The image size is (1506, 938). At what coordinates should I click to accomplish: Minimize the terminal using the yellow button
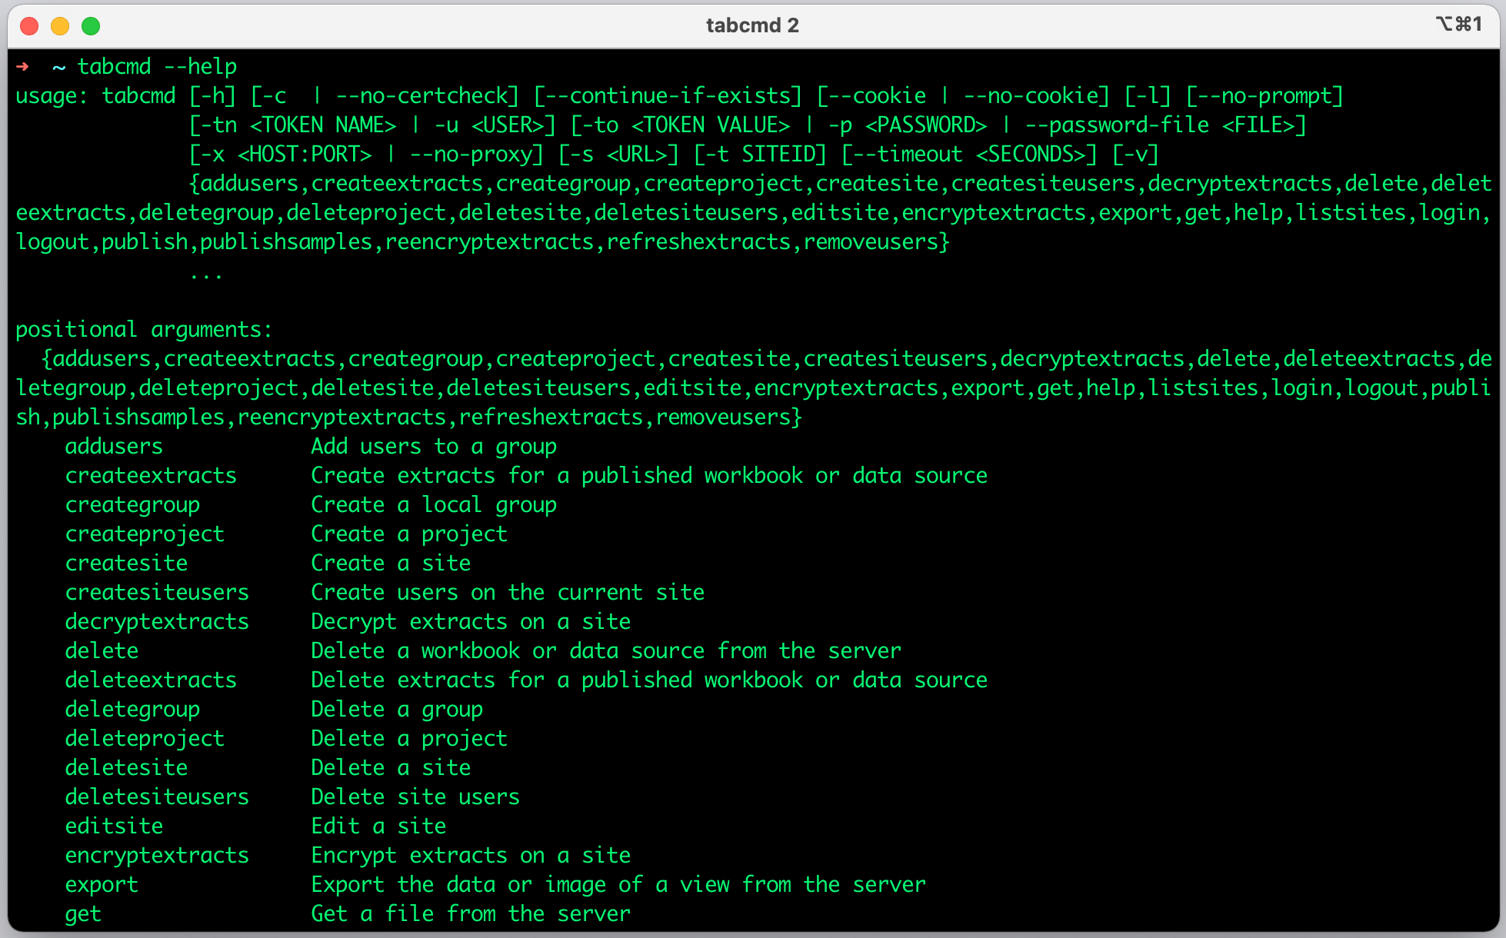point(60,26)
